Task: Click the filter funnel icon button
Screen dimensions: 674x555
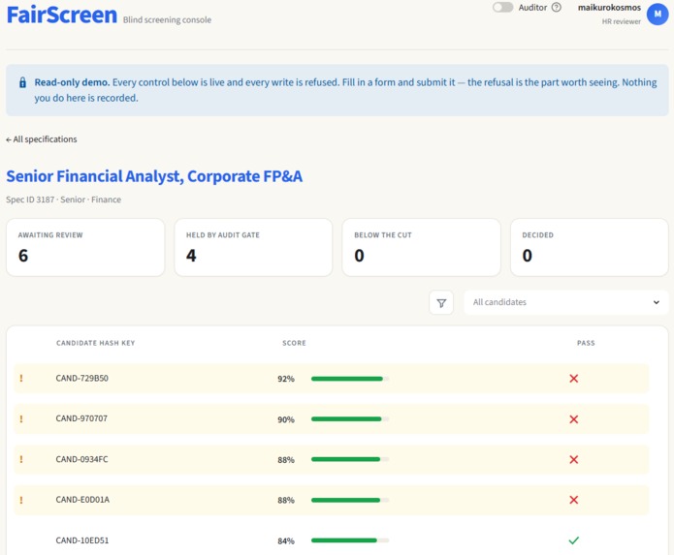Action: [441, 303]
